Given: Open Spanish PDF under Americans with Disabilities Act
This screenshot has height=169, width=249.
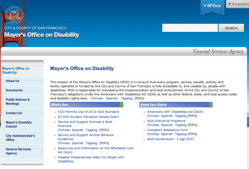Looking at the screenshot, I should [x=167, y=116].
